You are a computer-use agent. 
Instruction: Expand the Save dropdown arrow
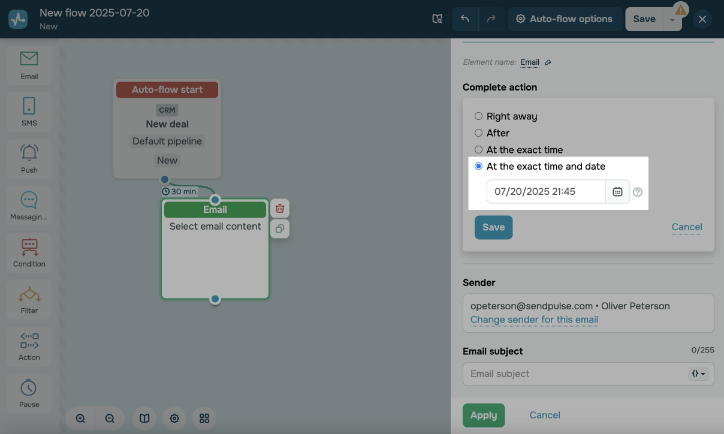pyautogui.click(x=672, y=20)
